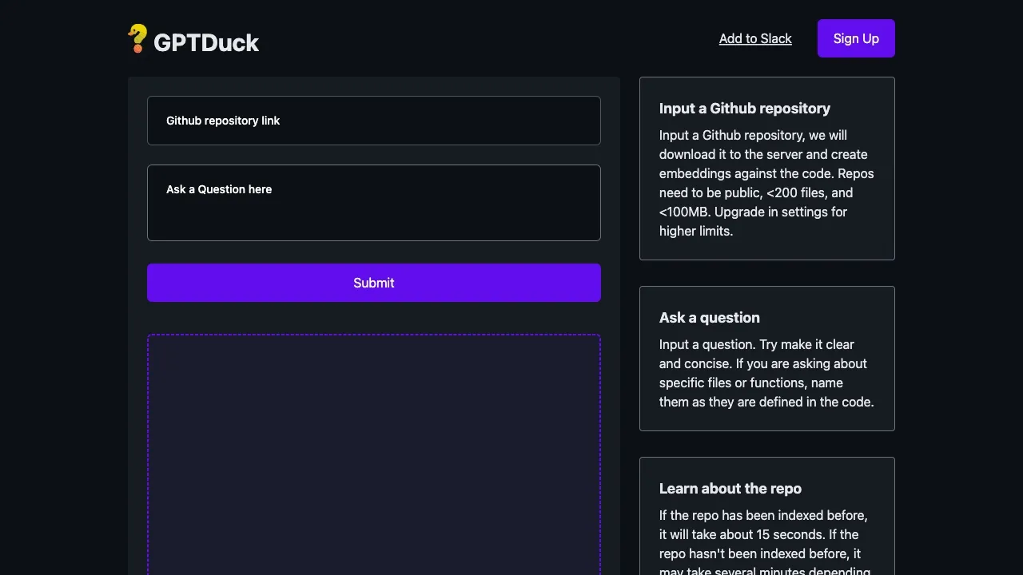Click the Learn about the repo heading
Viewport: 1023px width, 575px height.
730,488
